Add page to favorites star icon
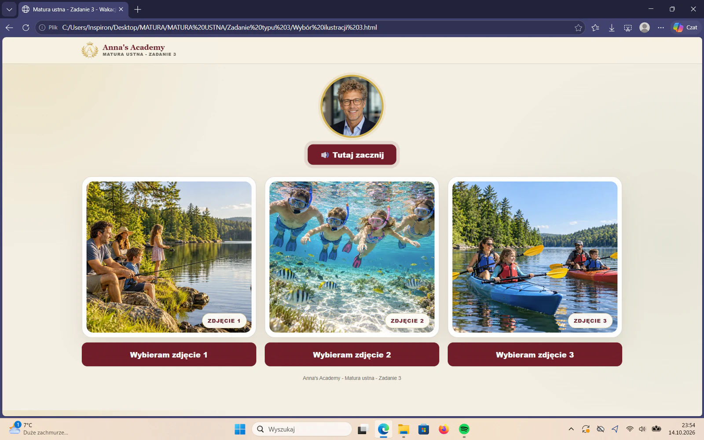Screen dimensions: 704x440 (578, 27)
